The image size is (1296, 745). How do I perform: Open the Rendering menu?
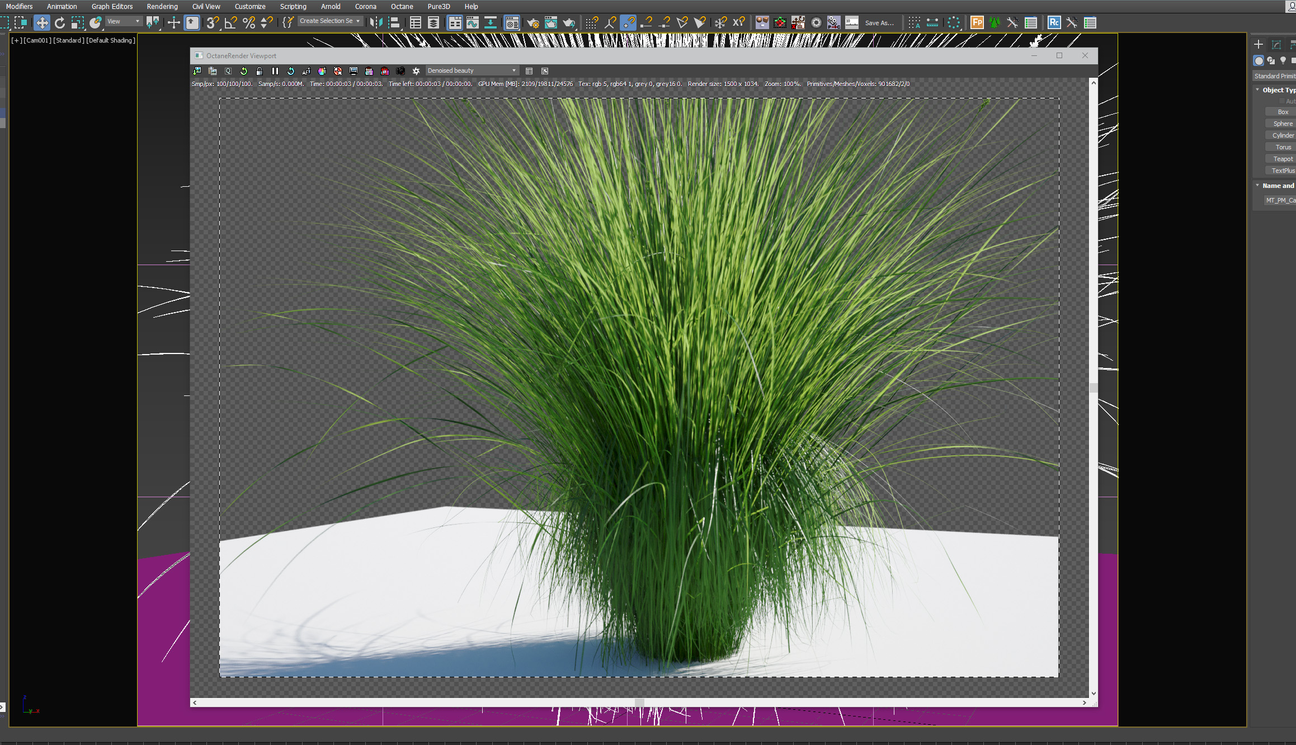(x=162, y=7)
